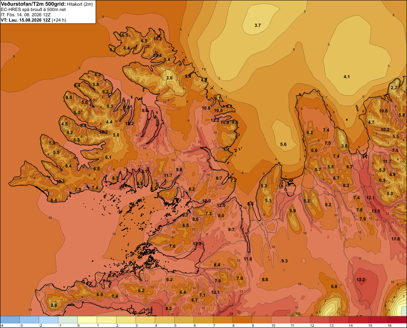Viewport: 407px width, 328px height.
Task: Click the legend tick label 8
Action: (233, 326)
